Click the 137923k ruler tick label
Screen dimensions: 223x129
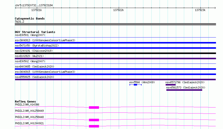point(200,10)
